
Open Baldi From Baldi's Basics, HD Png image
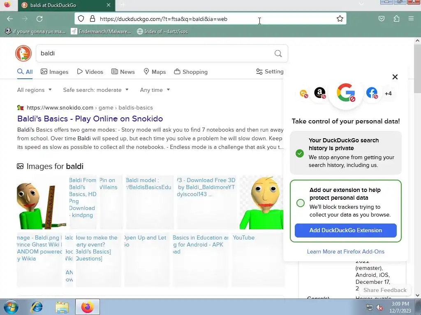pos(82,203)
